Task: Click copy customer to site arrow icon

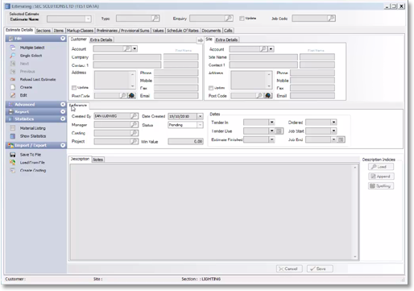Action: pos(201,40)
